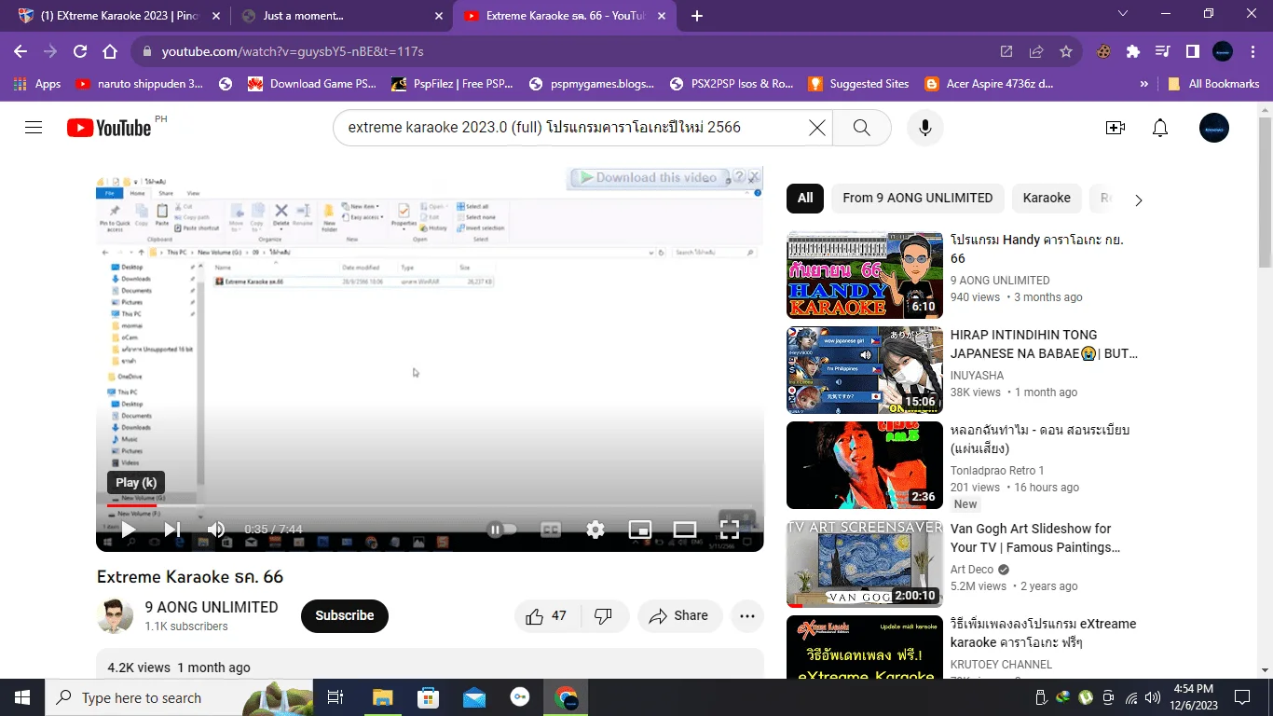Close the download video overlay
Viewport: 1273px width, 716px height.
pyautogui.click(x=754, y=176)
